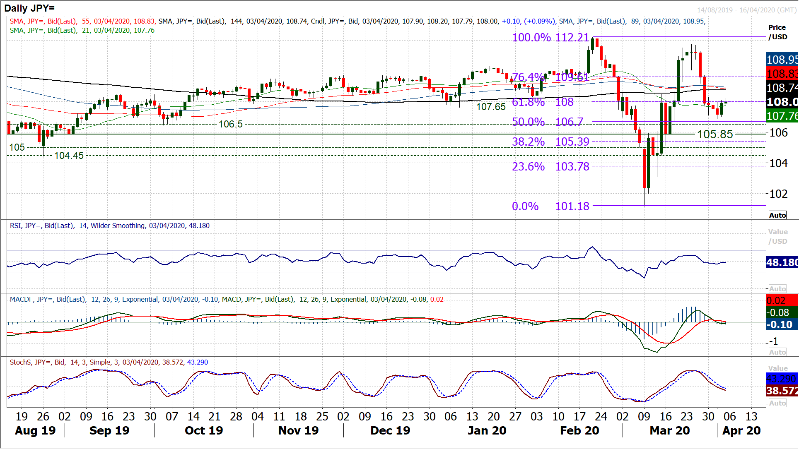Click the Stochastic 43.290 value tag
The image size is (799, 449).
(782, 379)
